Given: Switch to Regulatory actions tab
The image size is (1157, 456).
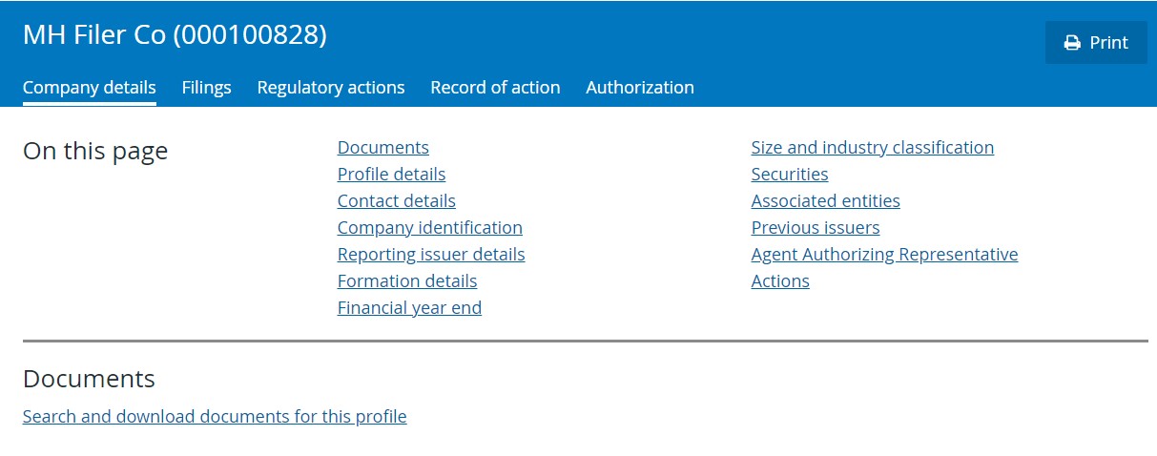Looking at the screenshot, I should point(331,88).
